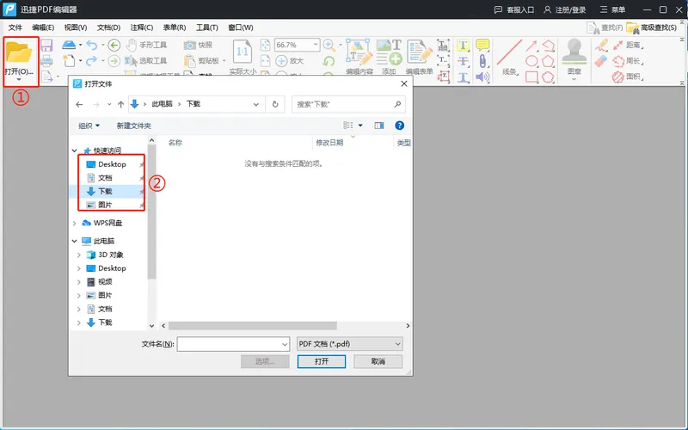This screenshot has height=430, width=688.
Task: Open the 组织 (Organize) dropdown
Action: (89, 126)
